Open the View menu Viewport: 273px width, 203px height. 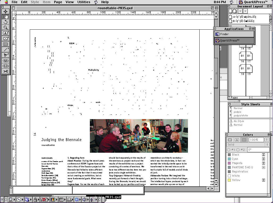(x=70, y=2)
